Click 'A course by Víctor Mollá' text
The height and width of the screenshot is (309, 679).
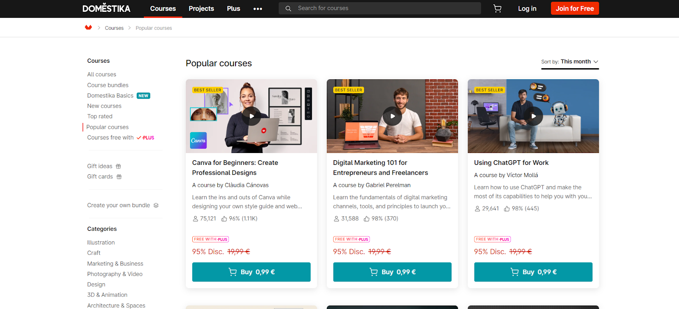506,175
